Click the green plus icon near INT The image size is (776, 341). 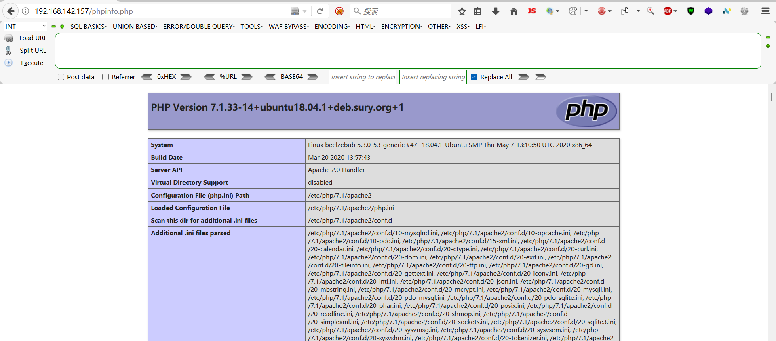coord(62,27)
